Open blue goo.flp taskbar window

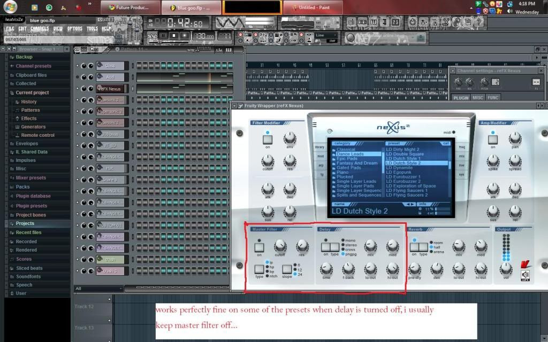[x=192, y=7]
